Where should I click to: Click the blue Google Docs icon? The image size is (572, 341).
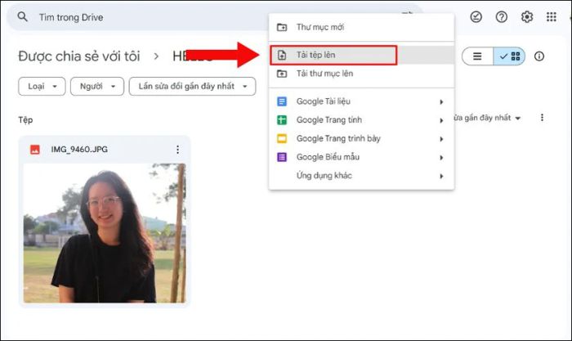282,101
